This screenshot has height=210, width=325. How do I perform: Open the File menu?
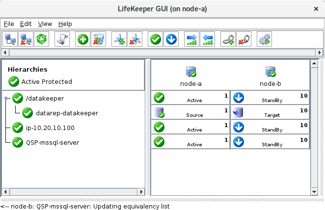(9, 24)
